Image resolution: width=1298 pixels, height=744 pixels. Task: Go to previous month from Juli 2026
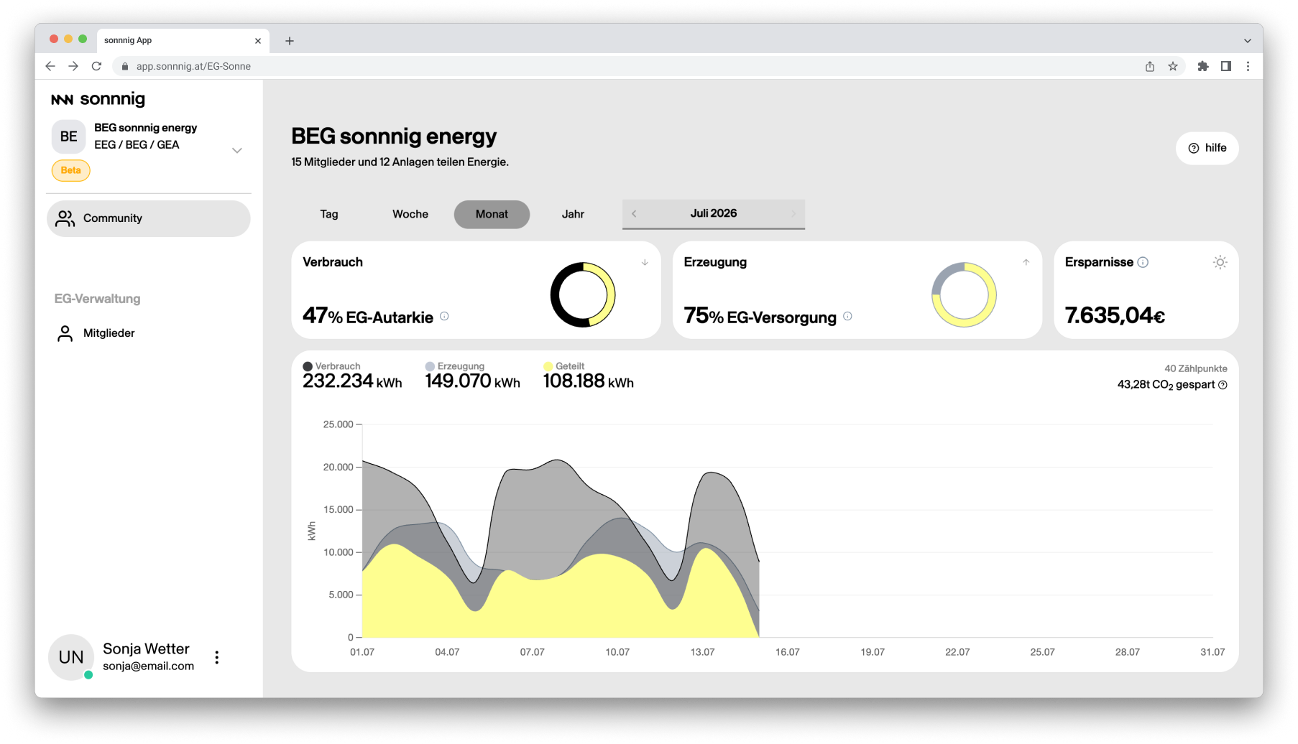(634, 213)
